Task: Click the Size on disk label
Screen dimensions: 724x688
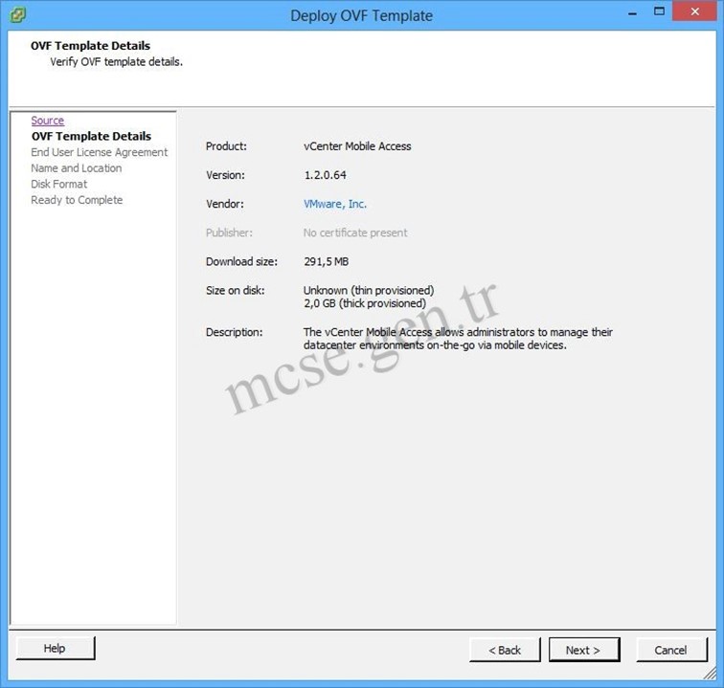Action: tap(236, 291)
